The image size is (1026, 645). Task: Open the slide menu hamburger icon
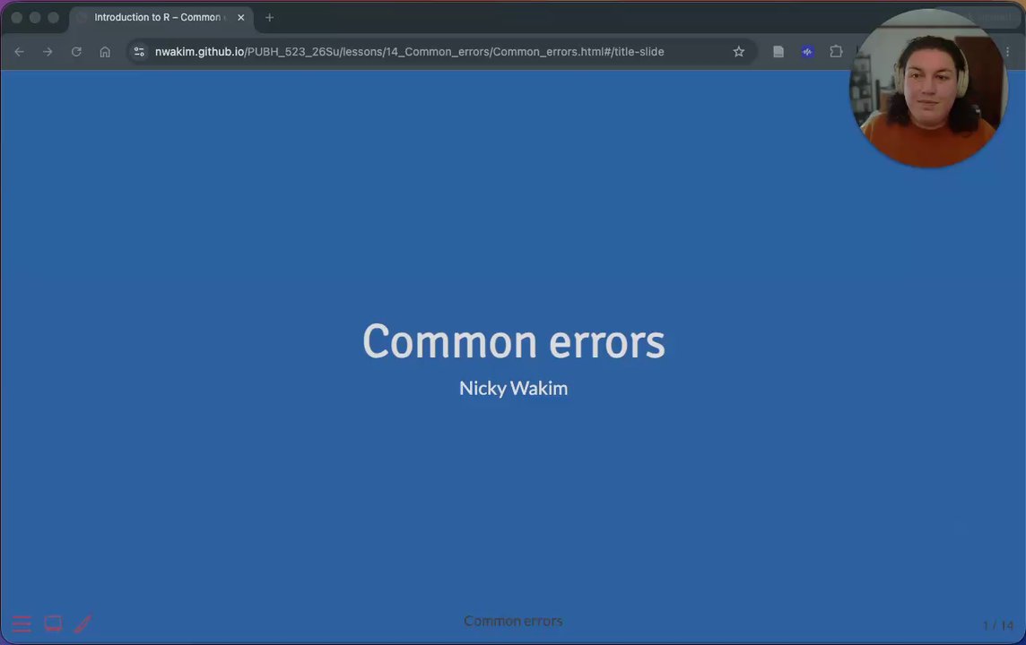[x=22, y=623]
